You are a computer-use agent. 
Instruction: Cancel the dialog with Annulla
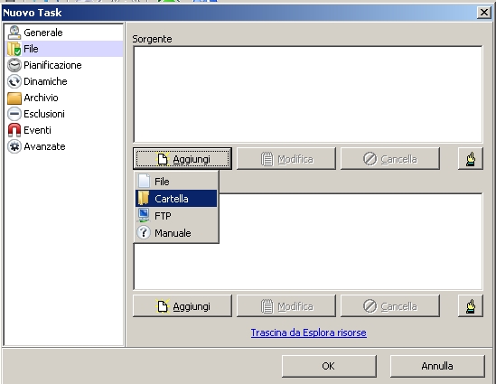pos(437,366)
